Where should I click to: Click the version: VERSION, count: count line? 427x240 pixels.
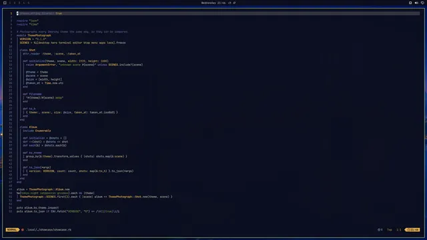[80, 171]
